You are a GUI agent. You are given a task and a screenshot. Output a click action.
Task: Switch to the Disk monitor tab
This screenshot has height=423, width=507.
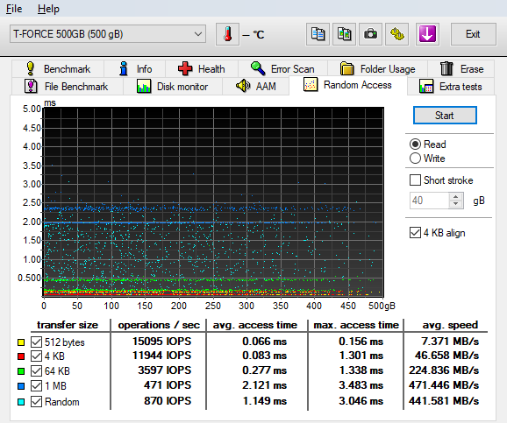(173, 86)
